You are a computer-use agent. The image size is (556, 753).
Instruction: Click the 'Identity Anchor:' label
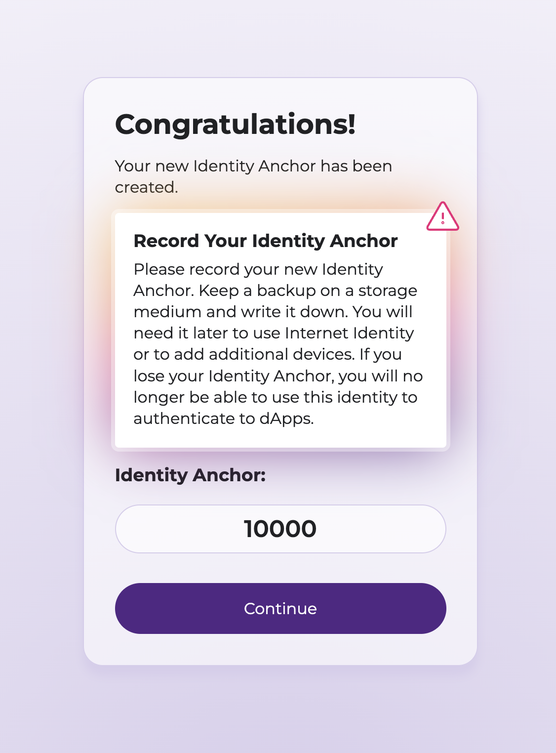(x=190, y=475)
